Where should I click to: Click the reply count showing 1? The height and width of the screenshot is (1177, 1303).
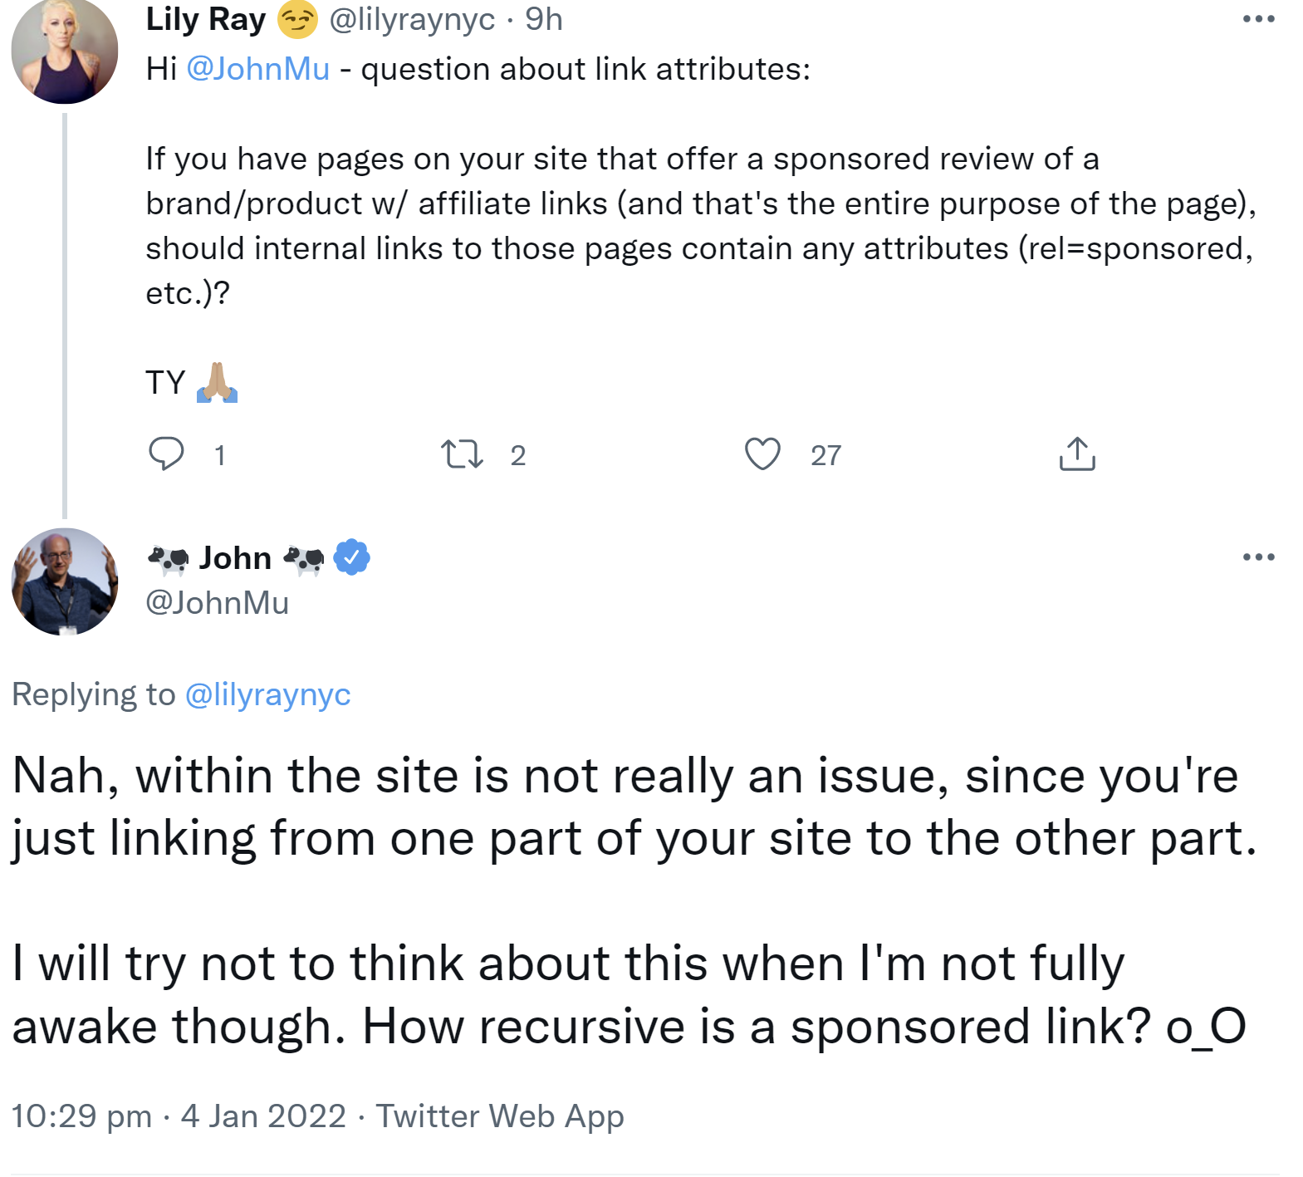[219, 454]
